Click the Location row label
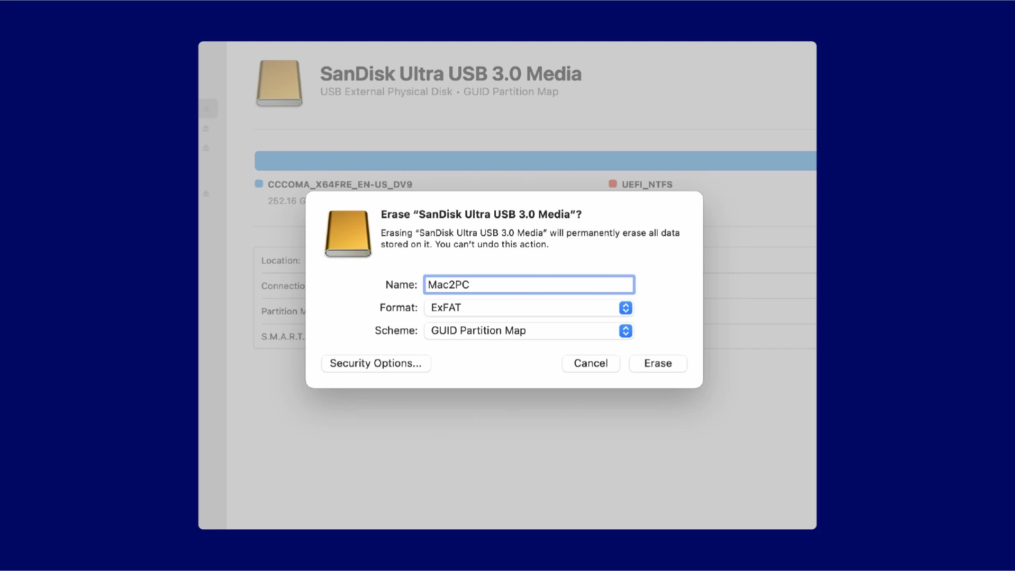Image resolution: width=1015 pixels, height=571 pixels. (280, 261)
